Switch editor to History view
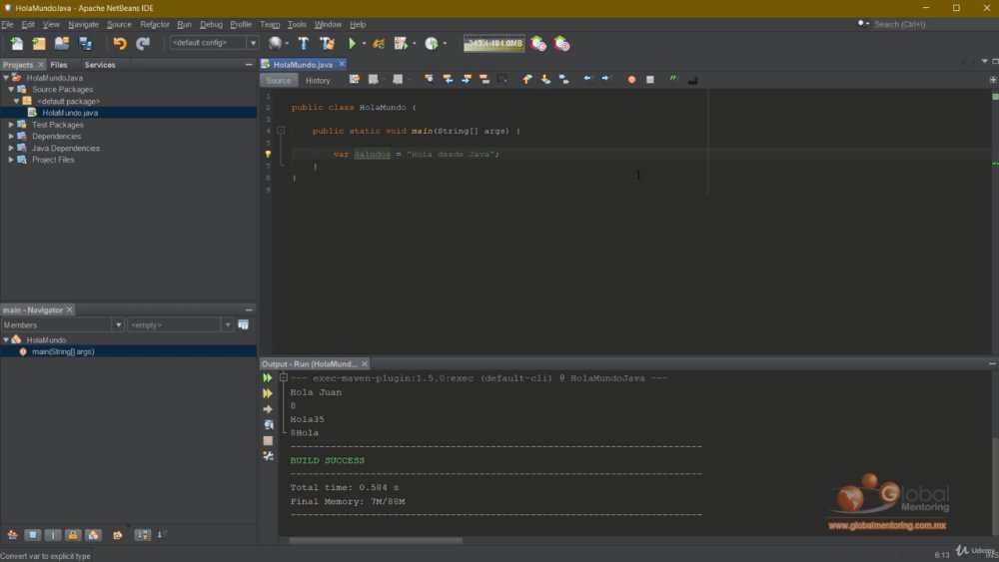 [318, 80]
